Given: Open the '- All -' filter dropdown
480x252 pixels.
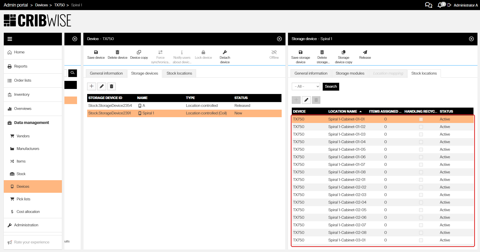Looking at the screenshot, I should (x=306, y=86).
